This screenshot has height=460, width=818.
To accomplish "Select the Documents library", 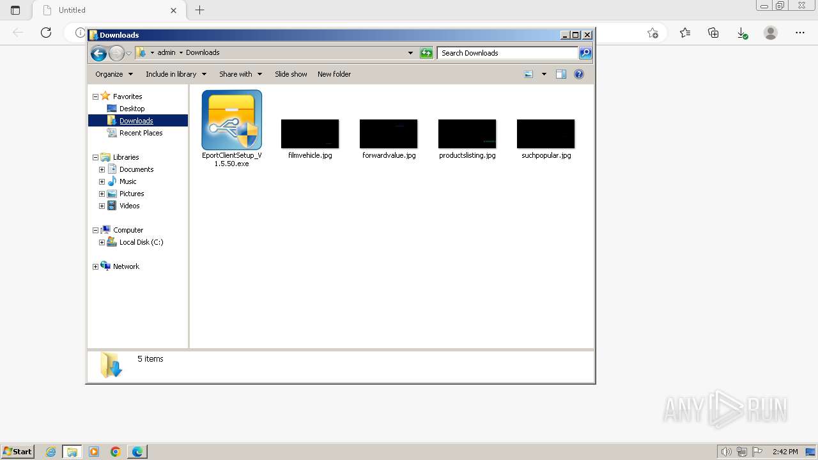I will [x=136, y=169].
